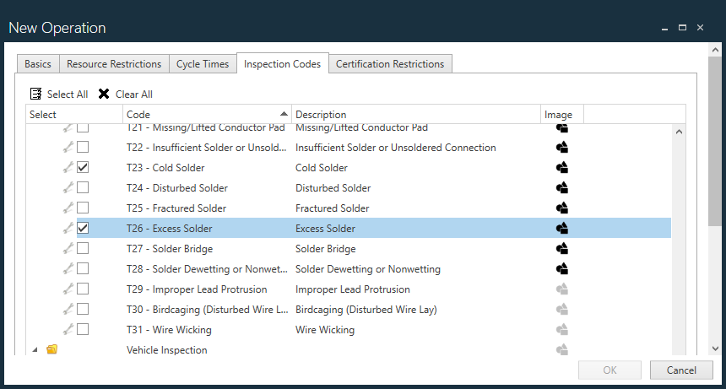This screenshot has height=389, width=726.
Task: Select the T29 Improper Lead Protrusion row
Action: point(338,289)
